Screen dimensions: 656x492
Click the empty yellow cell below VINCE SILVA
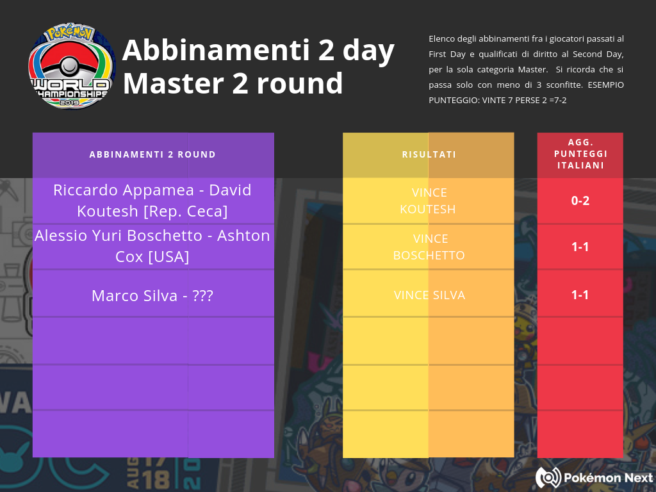[429, 340]
